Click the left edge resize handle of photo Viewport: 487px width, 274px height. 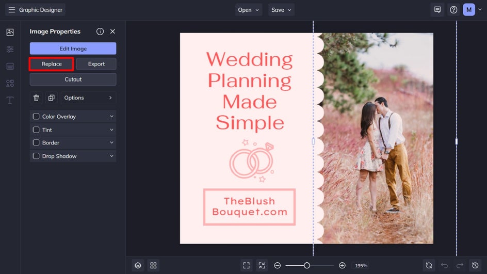313,141
